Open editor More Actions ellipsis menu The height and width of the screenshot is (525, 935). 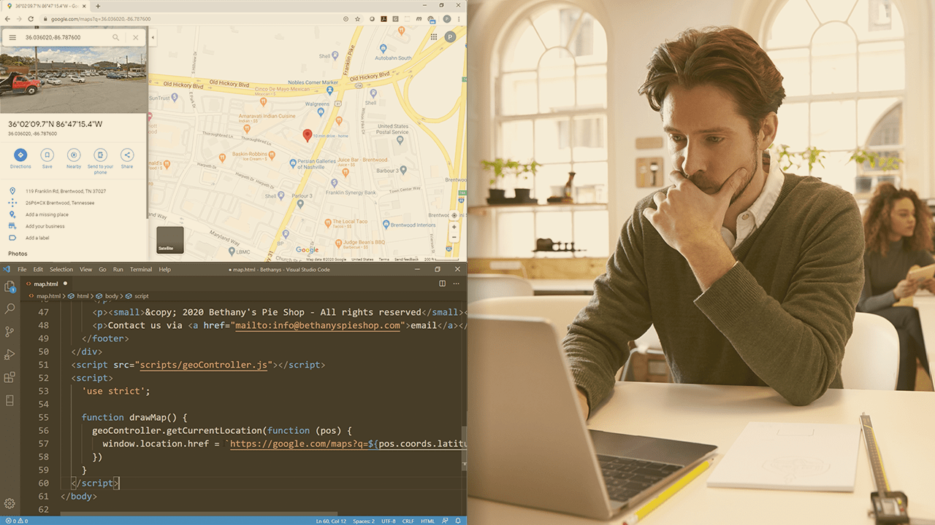pos(457,284)
